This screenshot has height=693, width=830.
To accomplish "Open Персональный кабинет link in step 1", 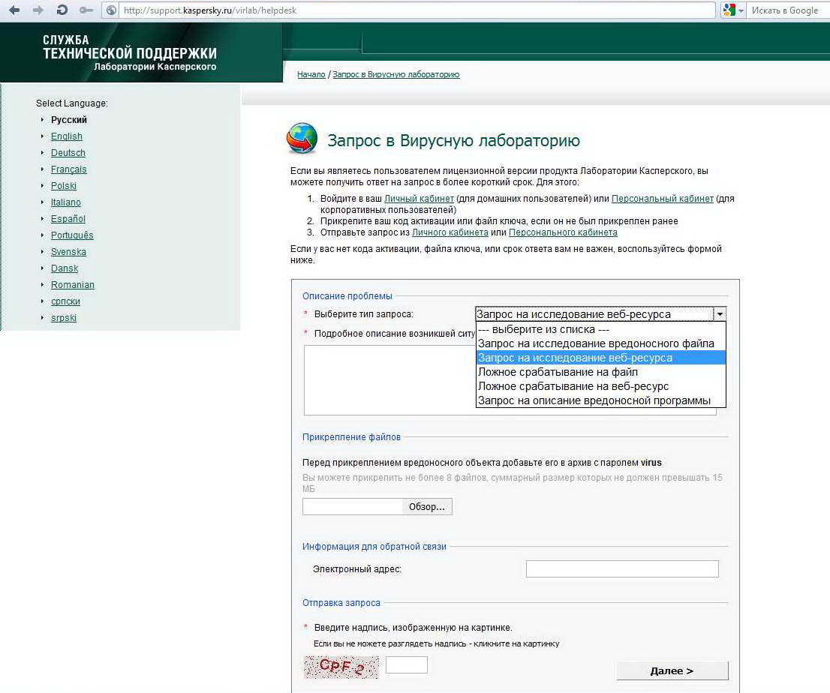I will click(x=662, y=199).
